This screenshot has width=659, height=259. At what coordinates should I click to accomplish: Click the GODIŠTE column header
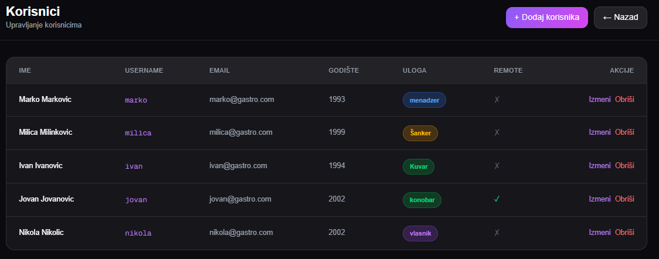pos(344,70)
